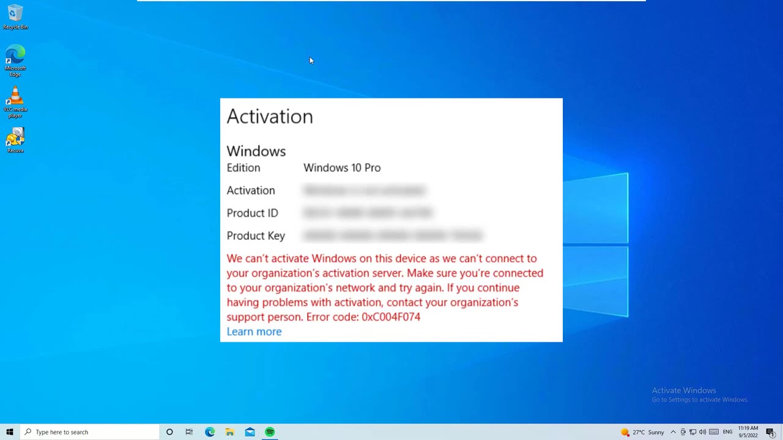Open File Explorer from the taskbar
The height and width of the screenshot is (440, 783).
[230, 432]
